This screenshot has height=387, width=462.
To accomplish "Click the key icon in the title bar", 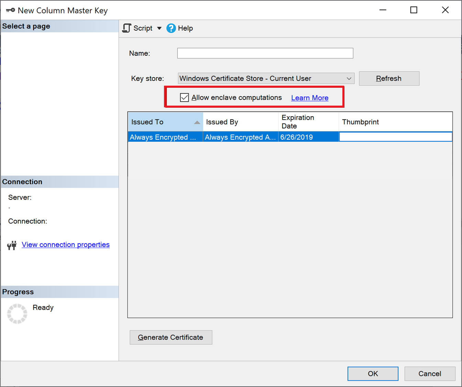I will tap(10, 10).
